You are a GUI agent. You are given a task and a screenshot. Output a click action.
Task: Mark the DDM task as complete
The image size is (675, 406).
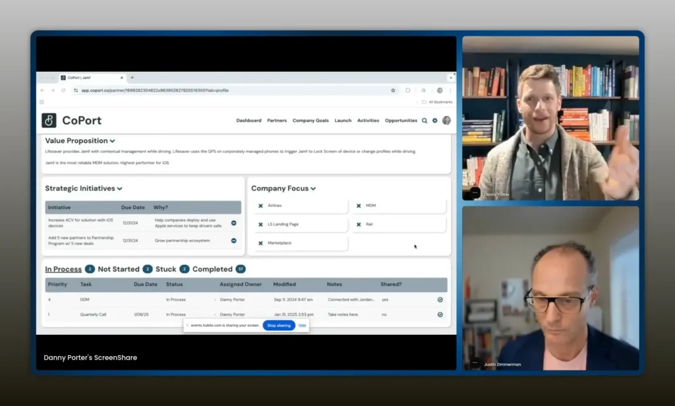point(440,299)
